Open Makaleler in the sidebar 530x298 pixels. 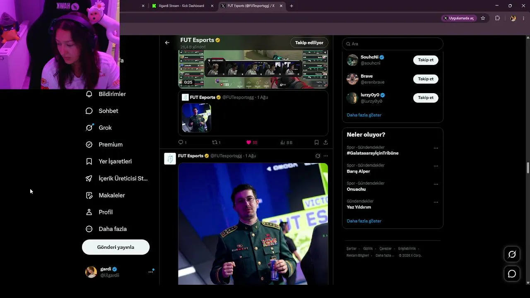click(x=106, y=195)
